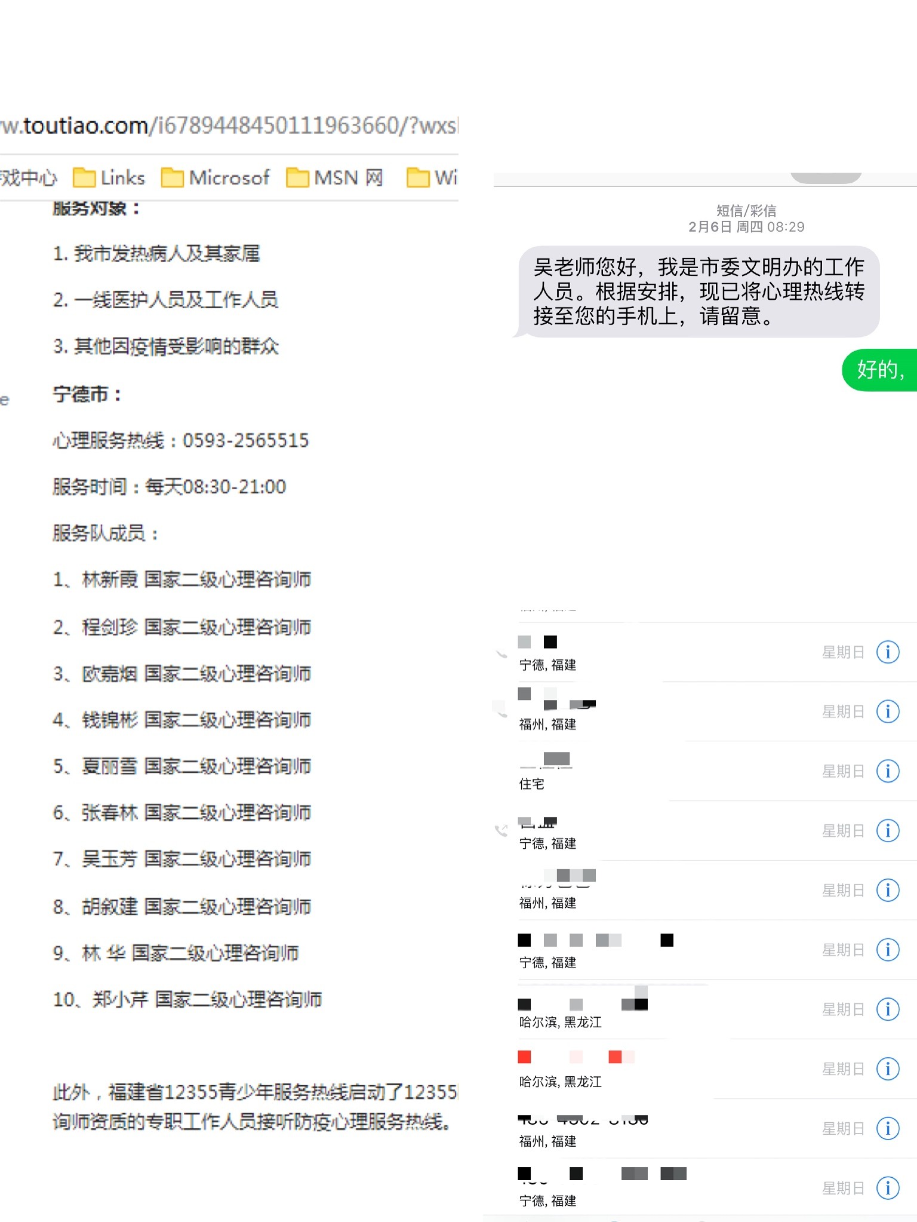Click the 宁德市 section heading
Image resolution: width=917 pixels, height=1222 pixels.
[x=87, y=394]
